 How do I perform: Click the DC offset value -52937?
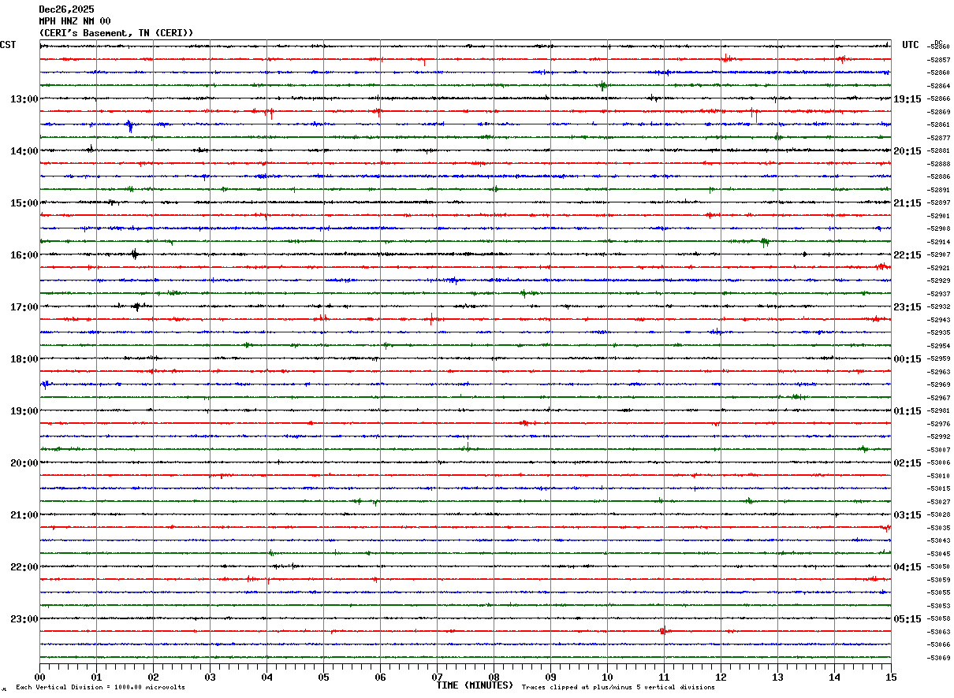tap(939, 294)
